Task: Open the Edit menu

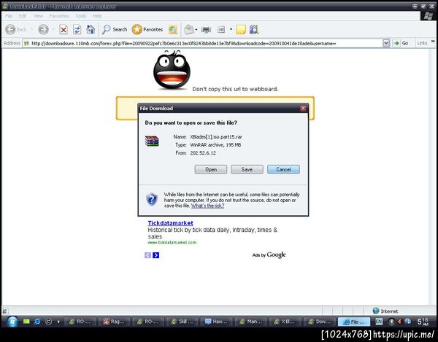Action: coord(23,16)
